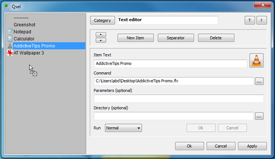Click the Category button
Image resolution: width=275 pixels, height=159 pixels.
click(102, 20)
